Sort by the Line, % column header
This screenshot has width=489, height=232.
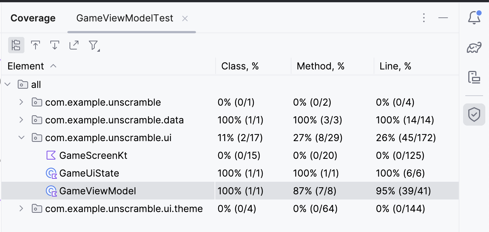[x=395, y=66]
